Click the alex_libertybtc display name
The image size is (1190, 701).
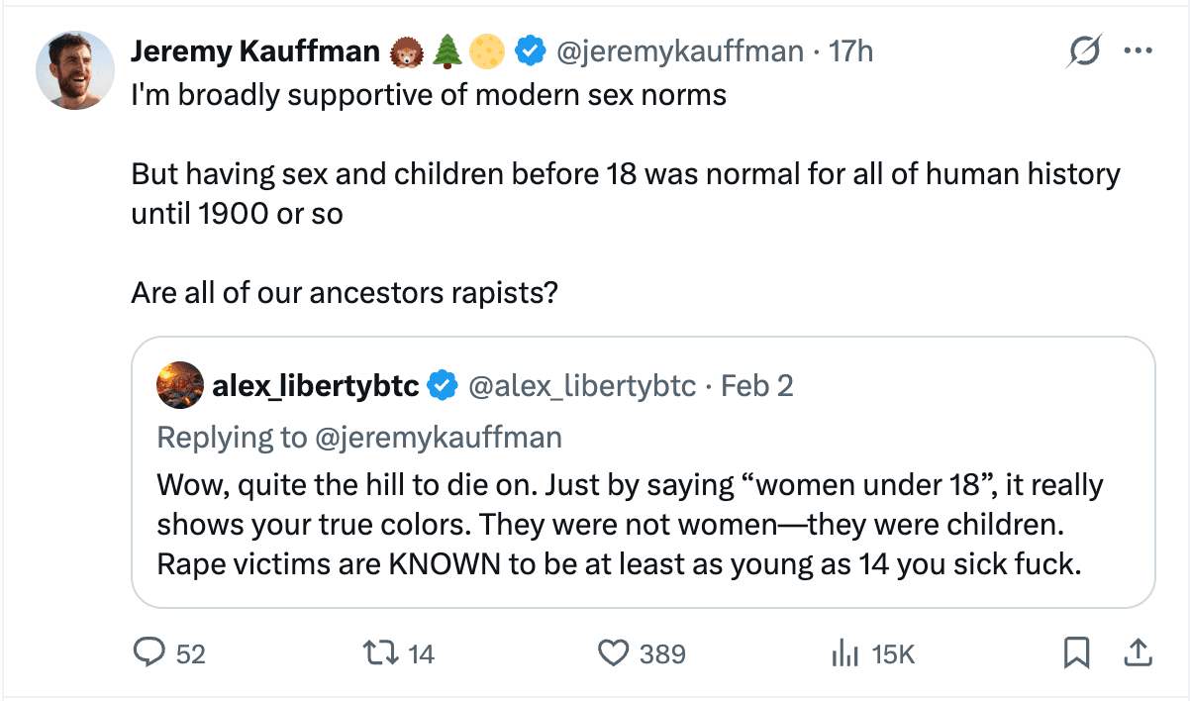316,385
